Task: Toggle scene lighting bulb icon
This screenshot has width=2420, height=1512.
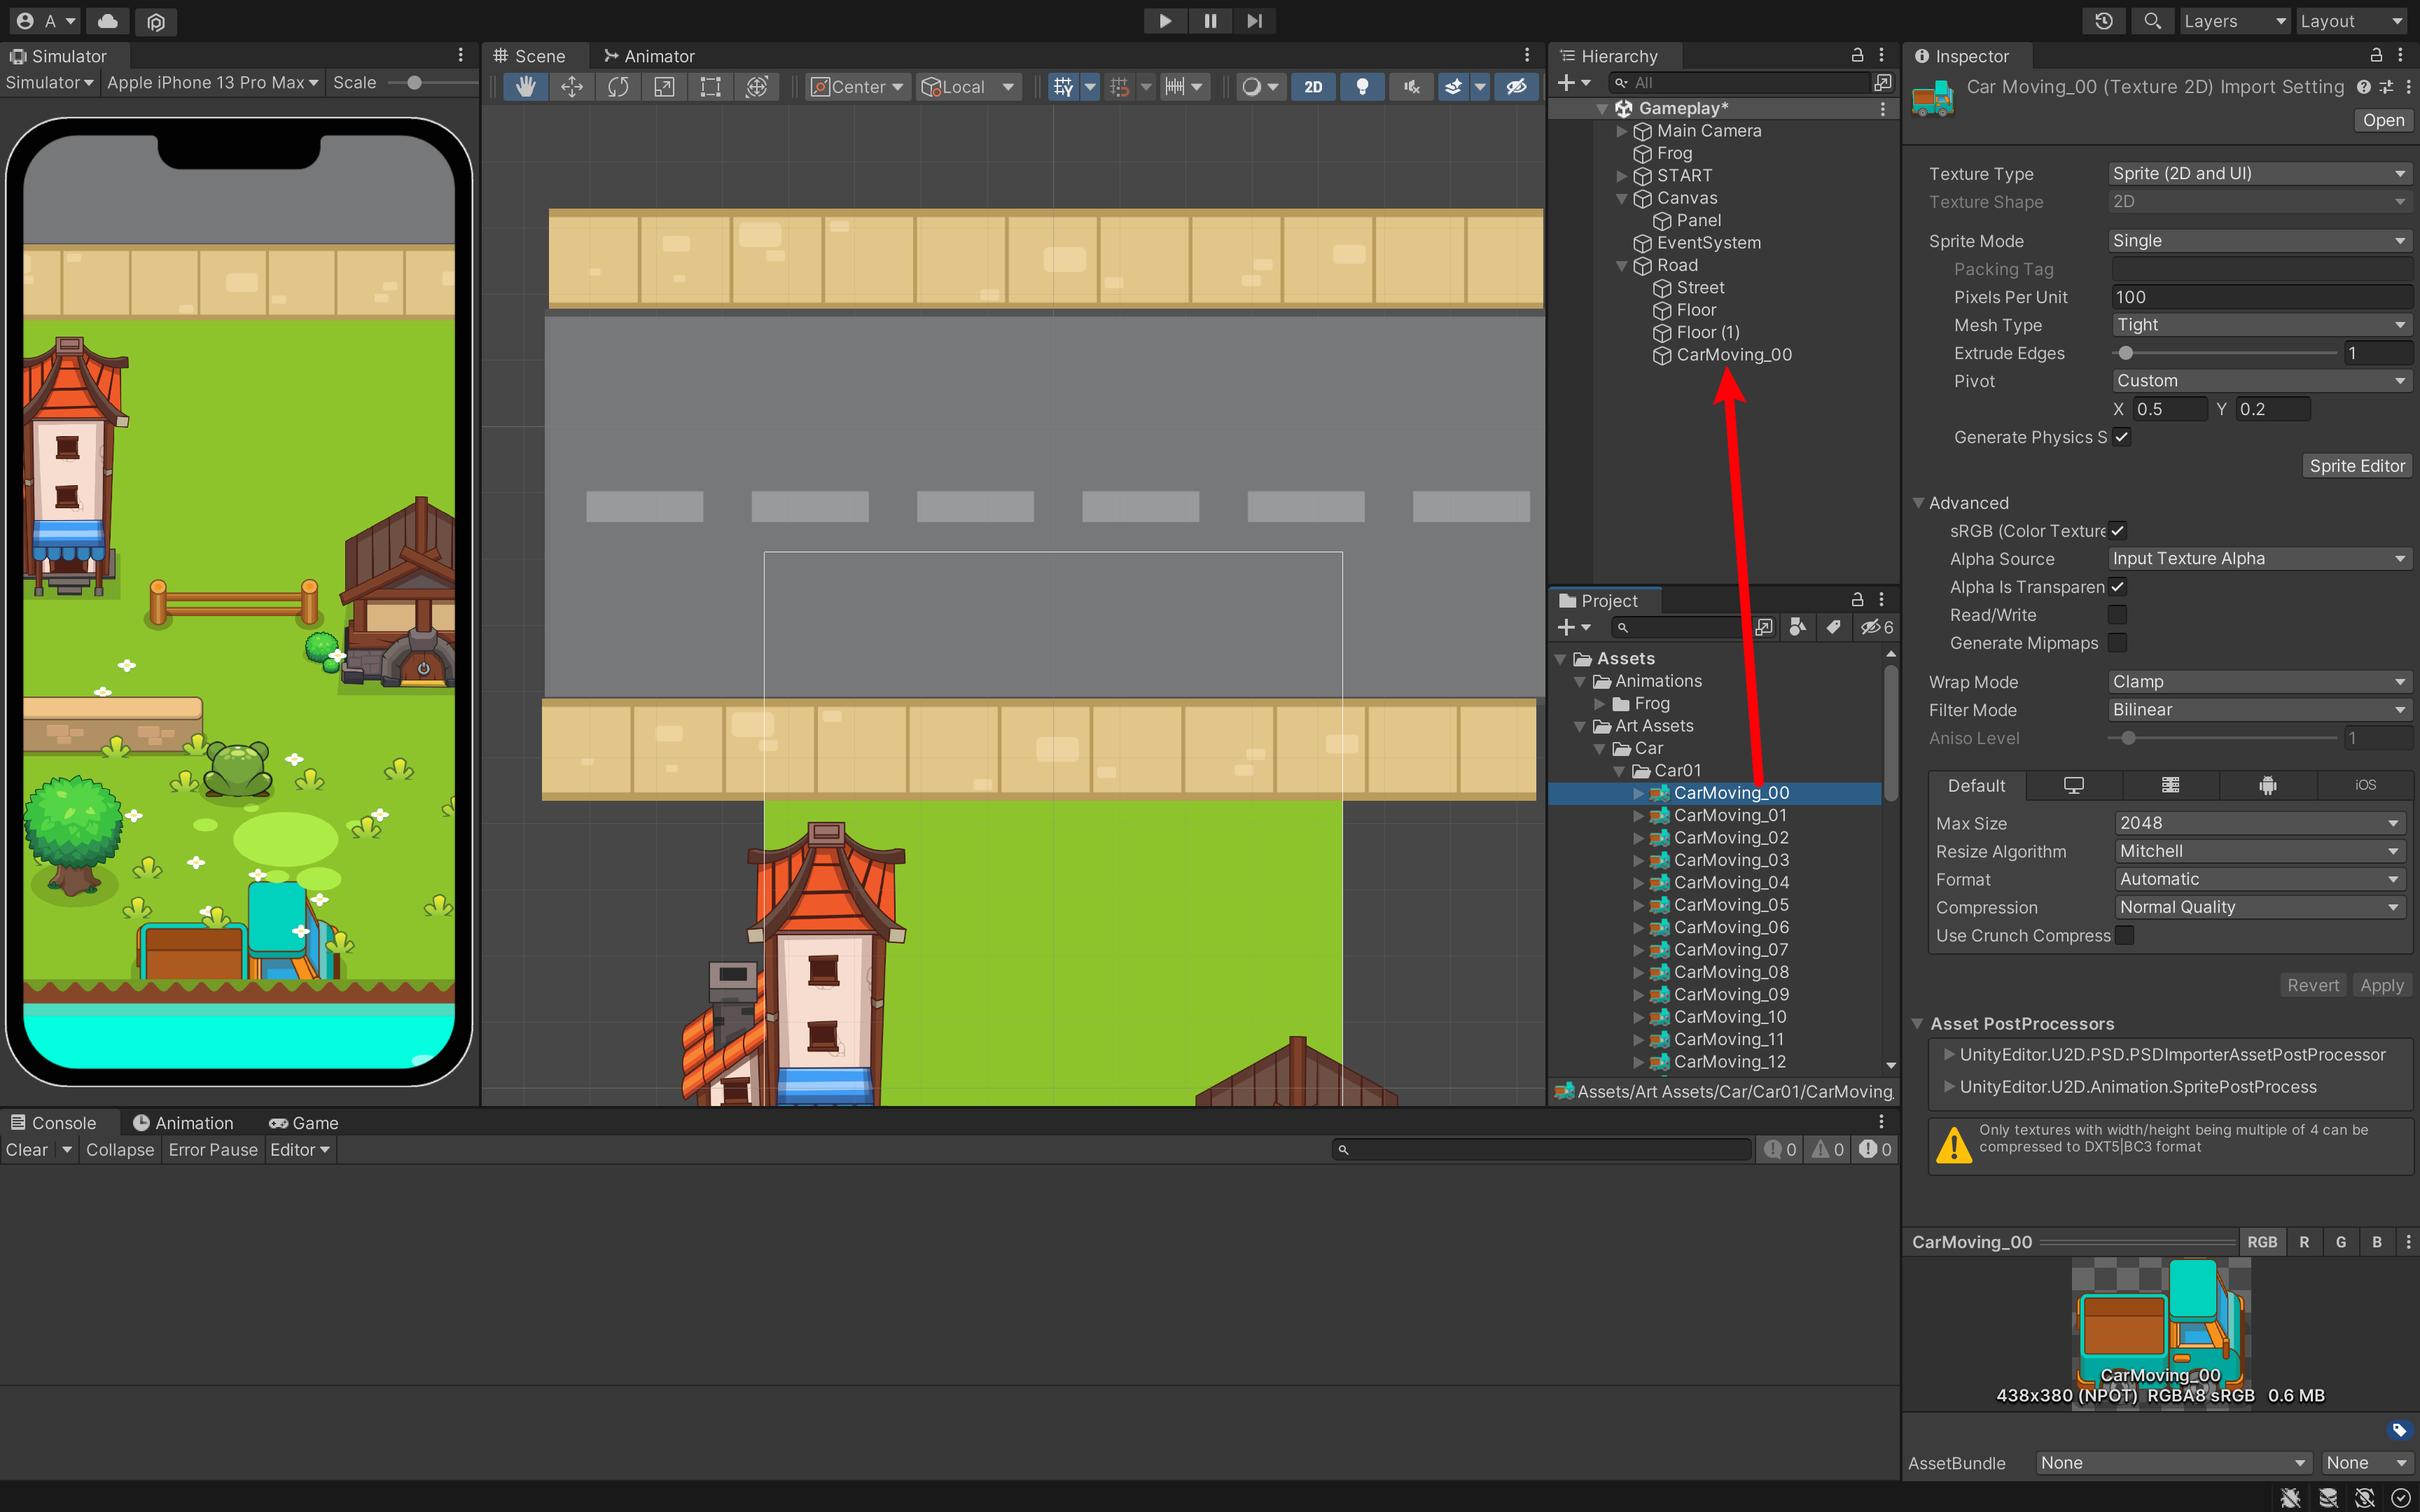Action: pyautogui.click(x=1362, y=87)
